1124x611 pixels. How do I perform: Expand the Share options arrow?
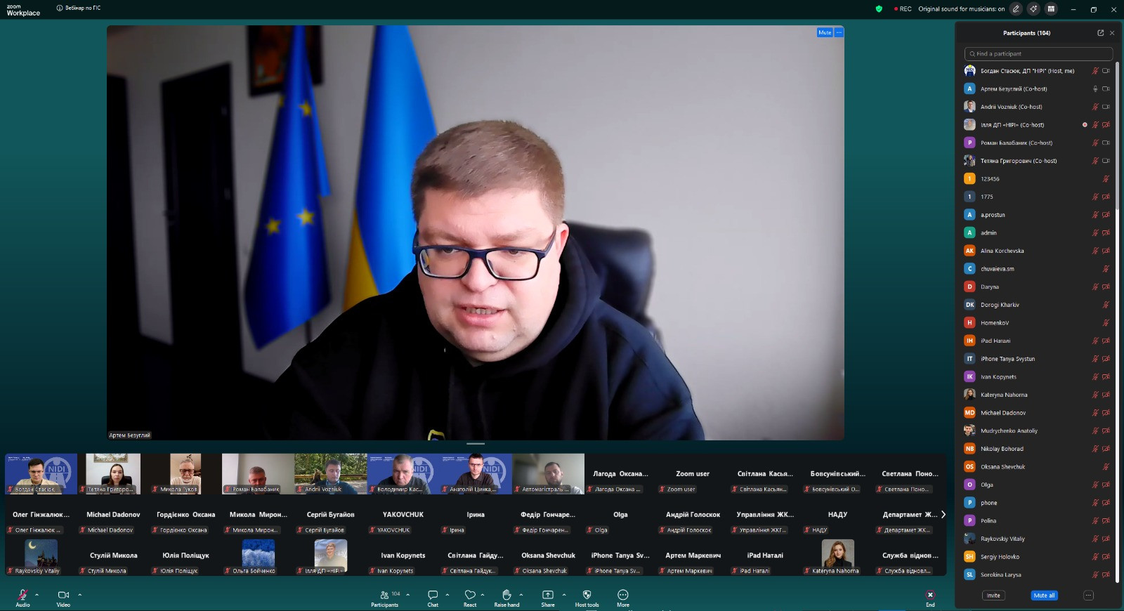tap(564, 595)
